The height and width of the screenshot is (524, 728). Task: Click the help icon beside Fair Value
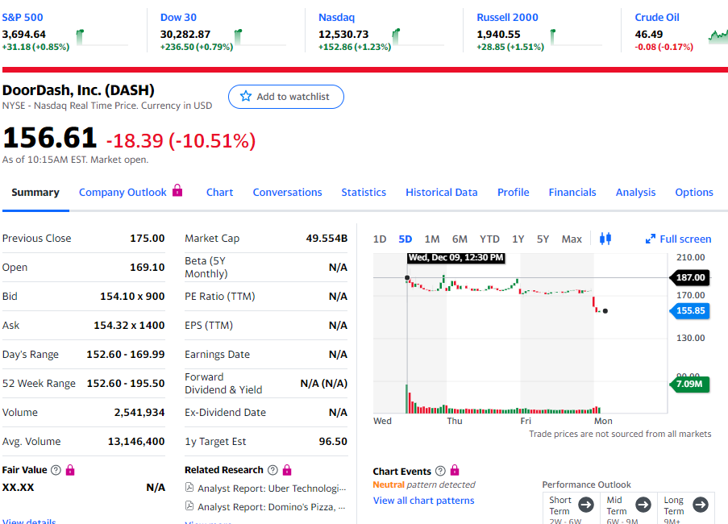point(56,470)
